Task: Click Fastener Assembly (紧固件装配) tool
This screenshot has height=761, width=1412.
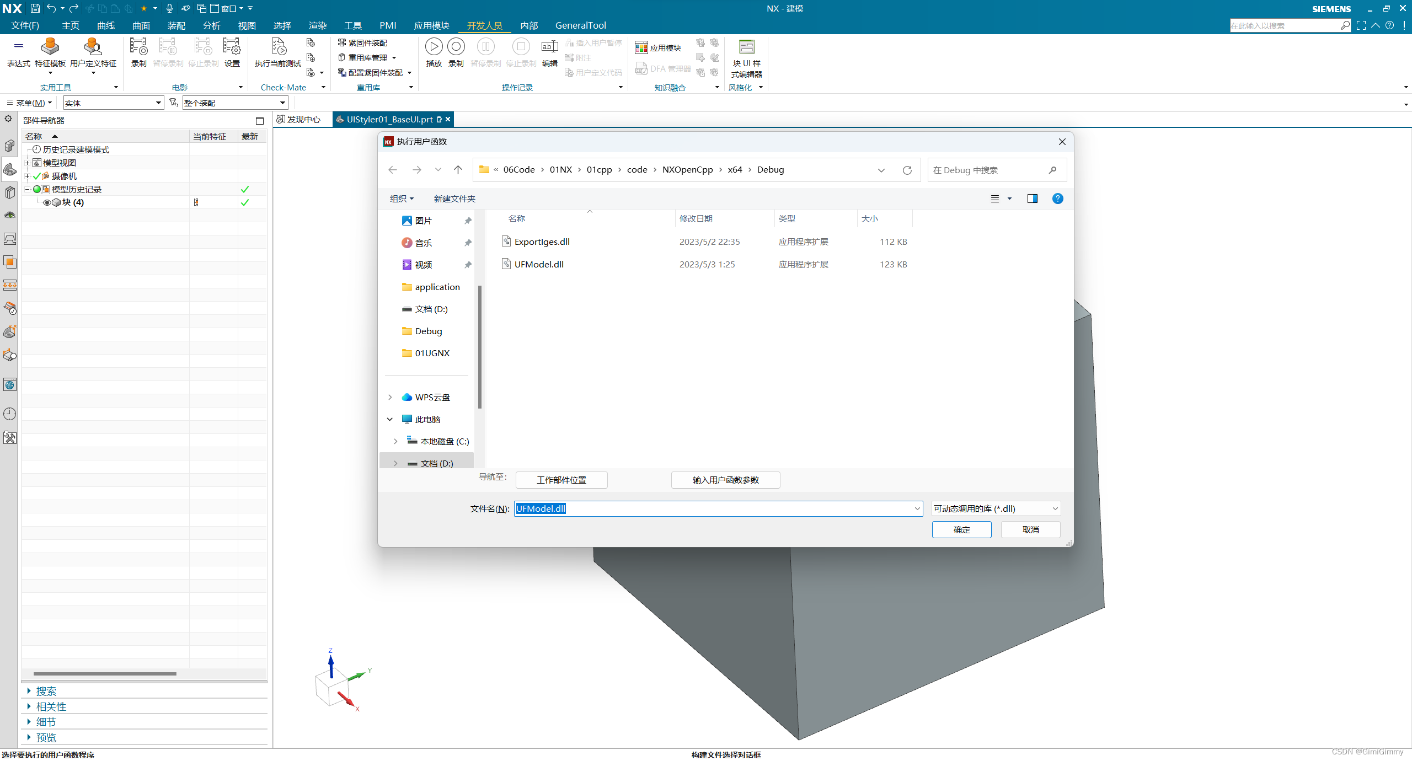Action: [362, 43]
